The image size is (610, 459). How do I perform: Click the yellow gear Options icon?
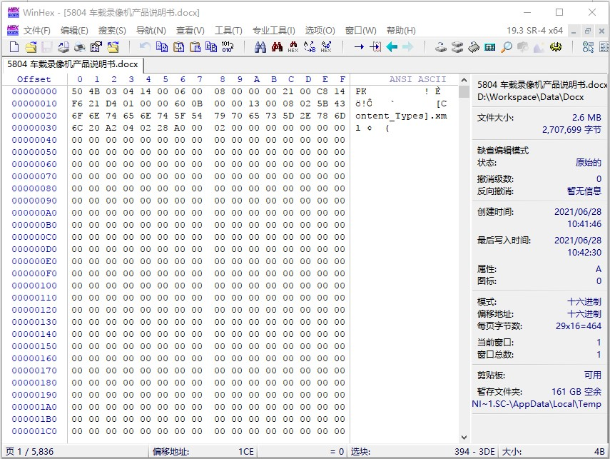[556, 47]
